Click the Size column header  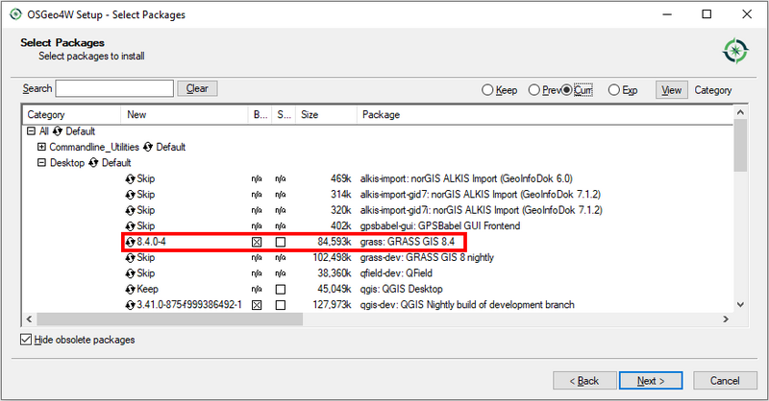tap(310, 115)
